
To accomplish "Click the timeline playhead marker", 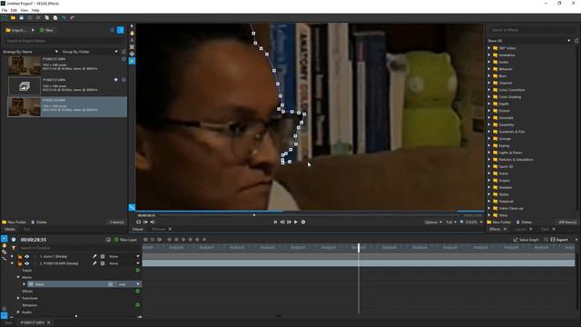I will pyautogui.click(x=359, y=248).
